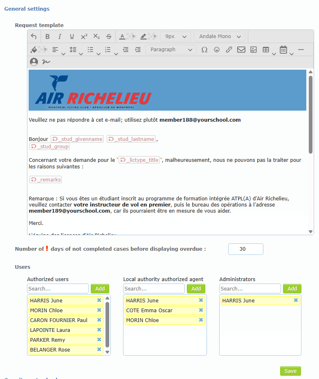Remove LAPOINTE Laura from Authorized users
The width and height of the screenshot is (319, 379).
(99, 330)
